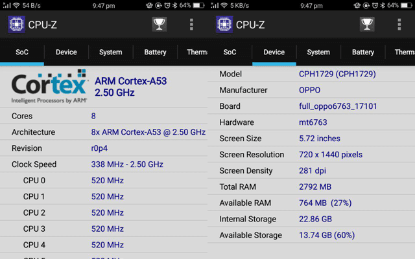Tap the 9:47 pm clock on left screen
The image size is (415, 259).
click(x=104, y=6)
